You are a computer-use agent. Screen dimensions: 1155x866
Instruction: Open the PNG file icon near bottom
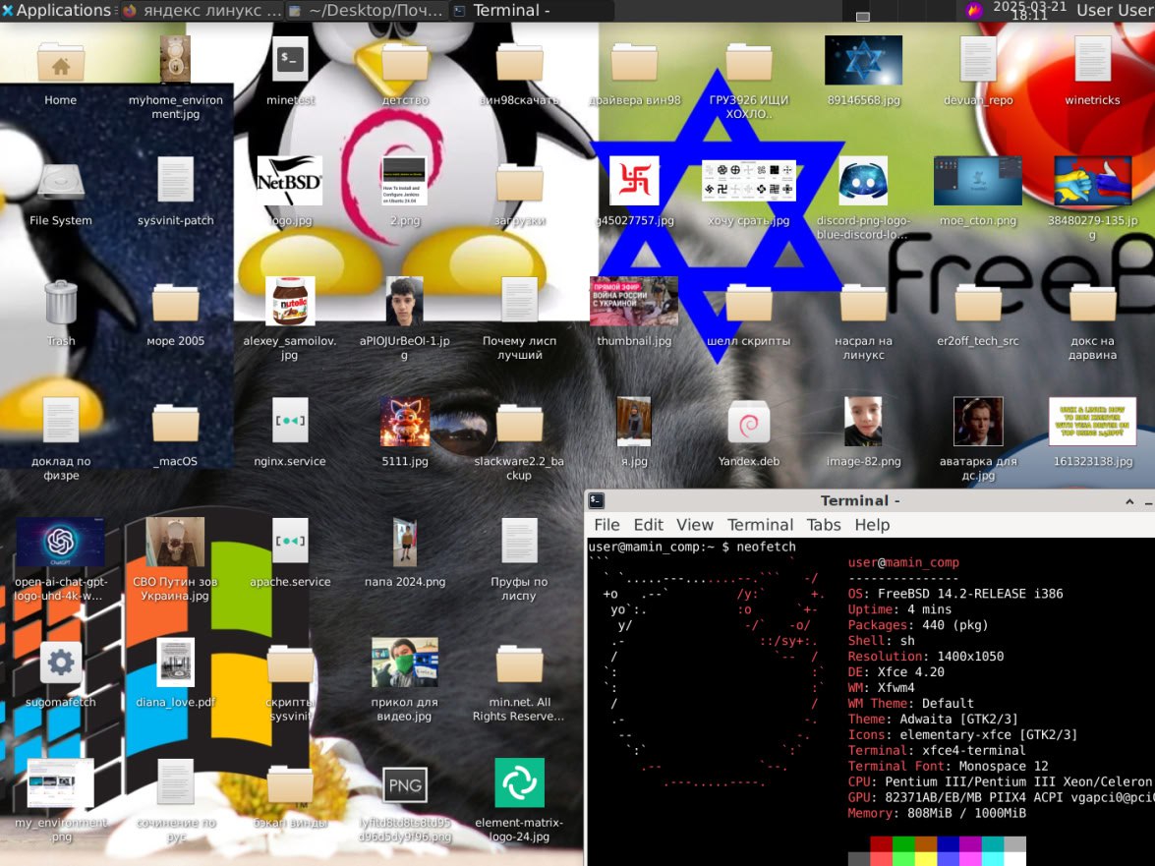[405, 785]
